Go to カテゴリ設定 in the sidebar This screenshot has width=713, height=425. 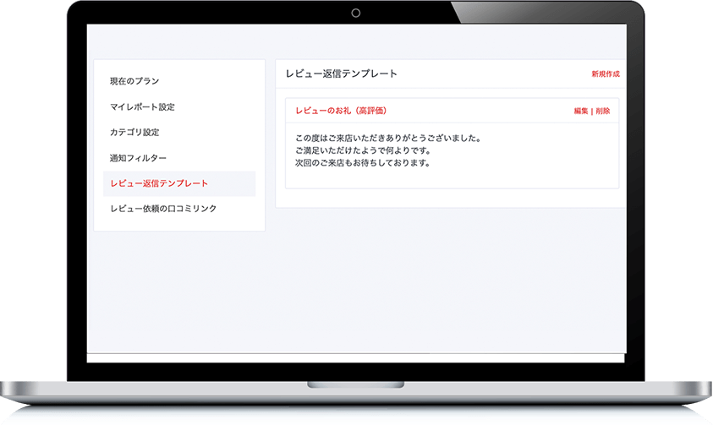coord(134,133)
